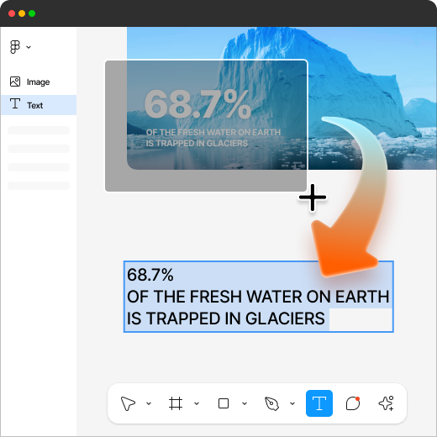Click the Figma logo main menu
437x437 pixels.
point(15,47)
